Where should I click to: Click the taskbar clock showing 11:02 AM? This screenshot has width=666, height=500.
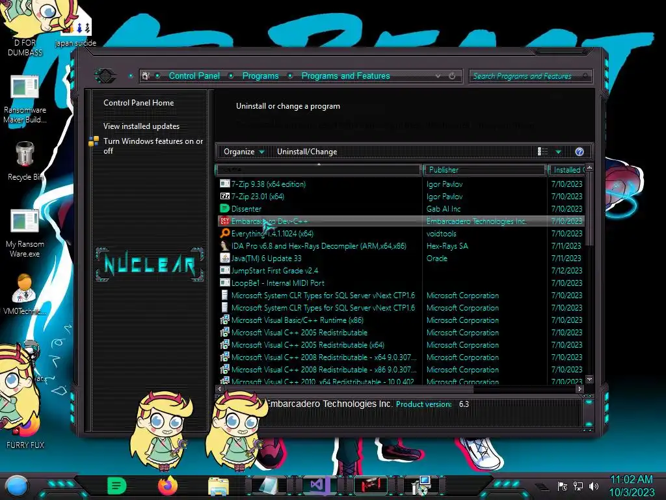[632, 486]
